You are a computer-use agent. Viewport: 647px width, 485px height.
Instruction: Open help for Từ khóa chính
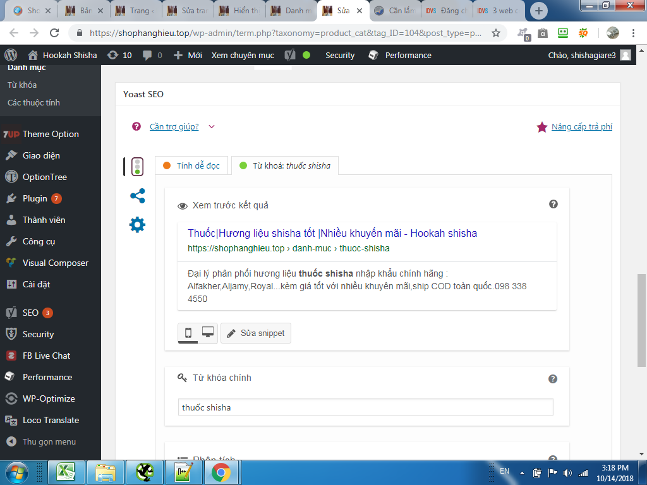553,379
